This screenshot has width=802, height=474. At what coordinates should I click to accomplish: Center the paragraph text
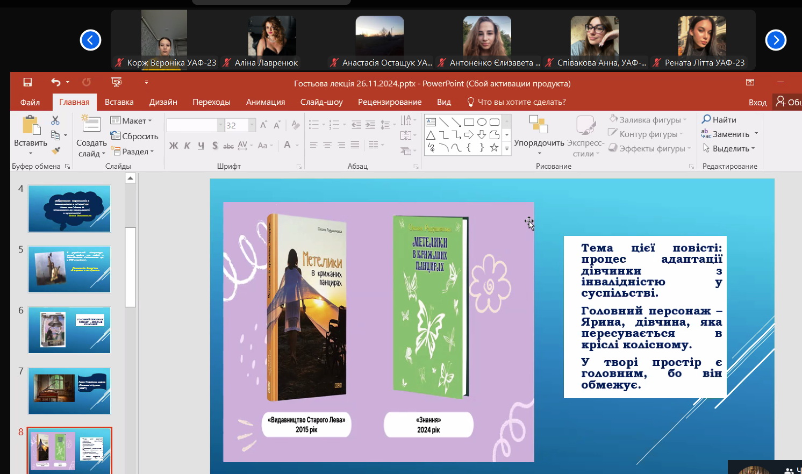(x=327, y=145)
